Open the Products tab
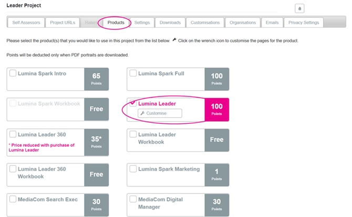The width and height of the screenshot is (352, 217). 116,23
